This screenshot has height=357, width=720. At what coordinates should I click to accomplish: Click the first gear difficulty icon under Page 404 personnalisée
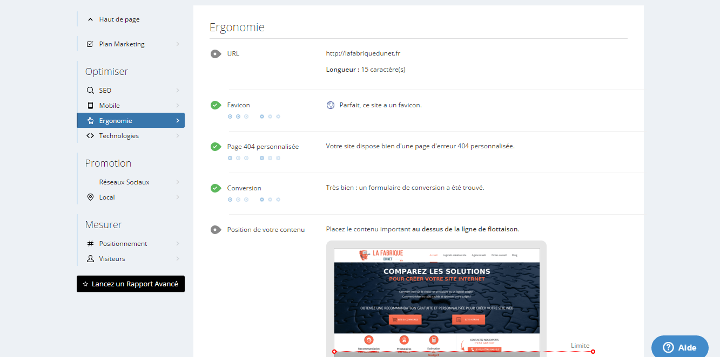click(x=262, y=158)
